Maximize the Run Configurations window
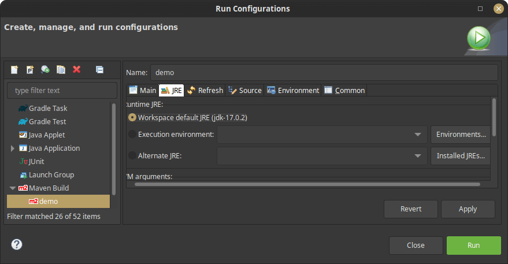 coord(480,9)
